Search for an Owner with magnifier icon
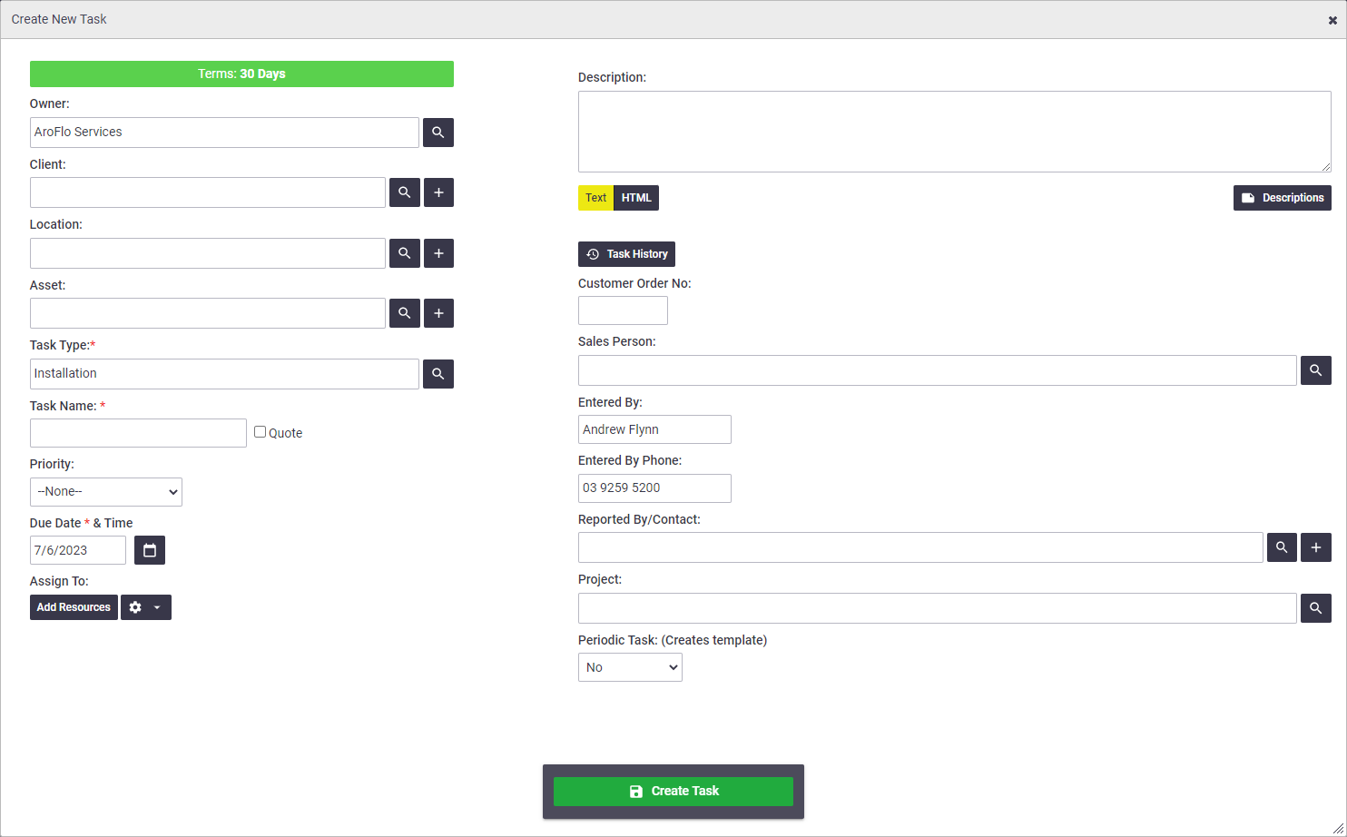Viewport: 1347px width, 837px height. pos(438,133)
